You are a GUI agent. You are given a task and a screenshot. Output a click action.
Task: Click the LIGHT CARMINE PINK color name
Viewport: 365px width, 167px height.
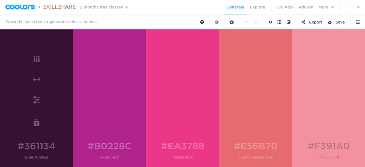pos(256,158)
